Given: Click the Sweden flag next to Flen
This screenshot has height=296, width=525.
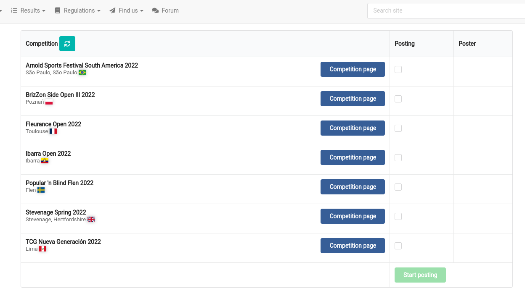Looking at the screenshot, I should (41, 190).
